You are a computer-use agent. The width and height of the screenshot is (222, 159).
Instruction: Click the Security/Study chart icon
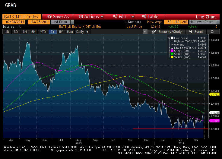(154, 32)
